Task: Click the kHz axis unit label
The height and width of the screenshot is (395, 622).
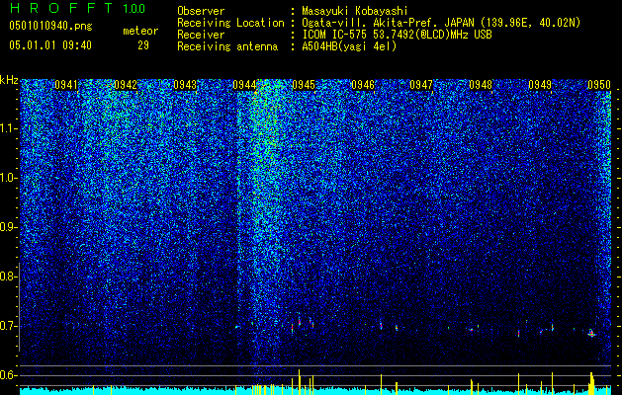Action: point(9,80)
